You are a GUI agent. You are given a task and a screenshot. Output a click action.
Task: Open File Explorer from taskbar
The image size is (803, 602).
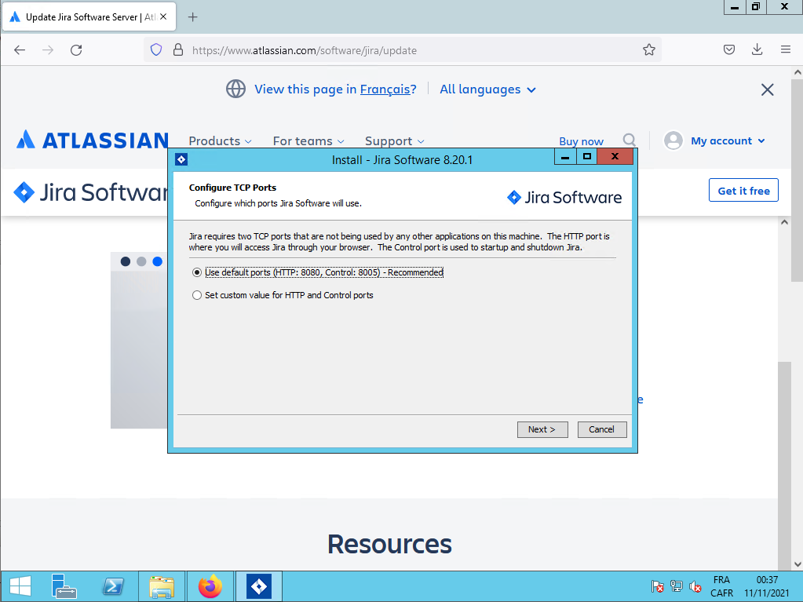[x=162, y=586]
